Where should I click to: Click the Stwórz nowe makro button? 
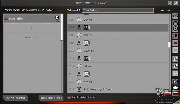point(16,98)
